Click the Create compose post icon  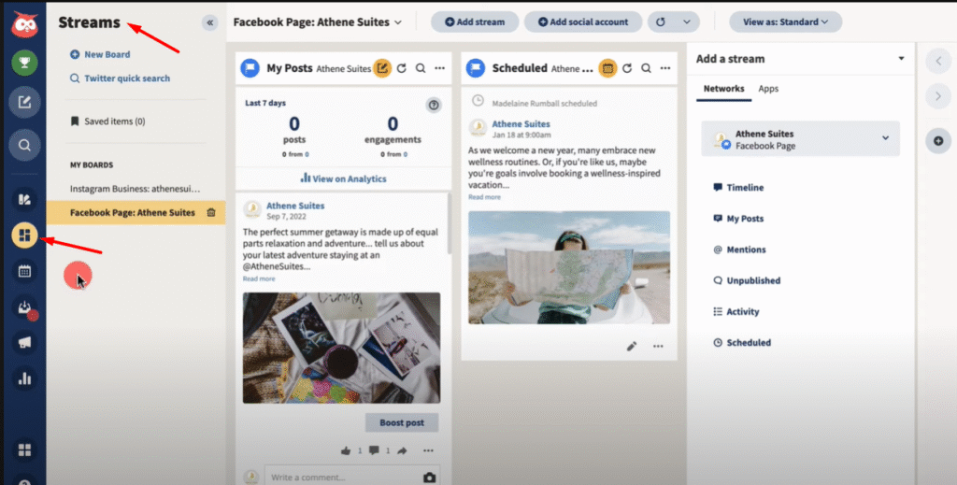coord(24,101)
